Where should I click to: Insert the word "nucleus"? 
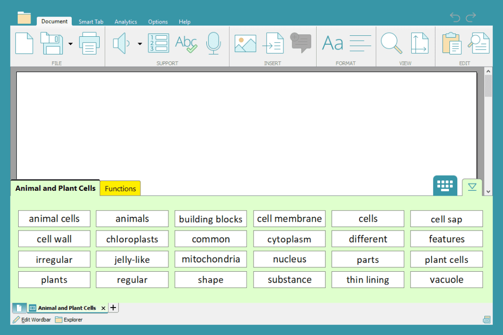(x=289, y=259)
